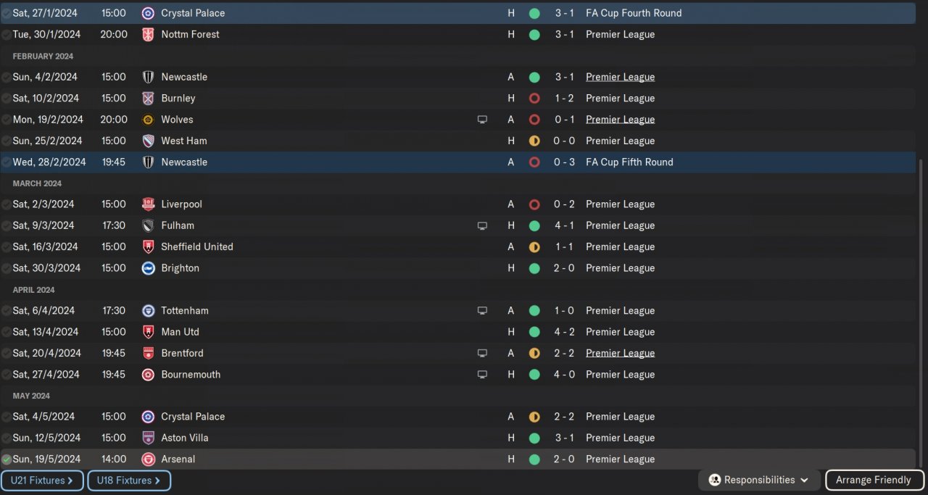Toggle the green checkmark on Arsenal fixture
928x495 pixels.
[x=7, y=459]
